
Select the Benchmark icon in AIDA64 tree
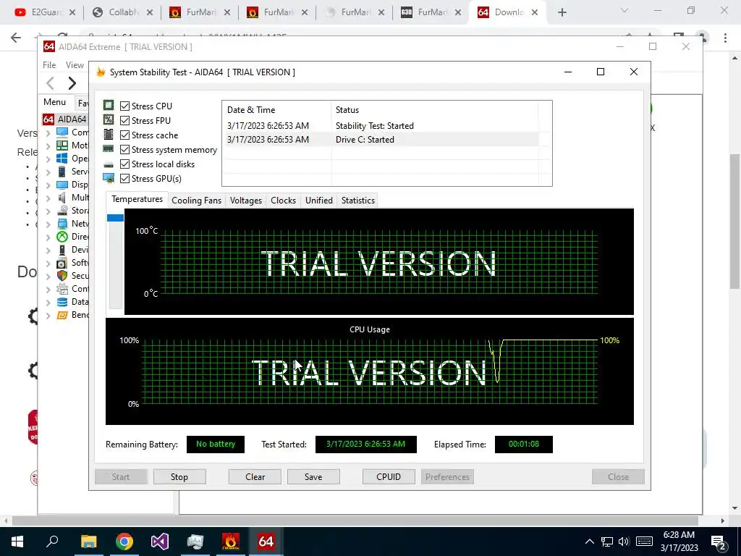62,315
